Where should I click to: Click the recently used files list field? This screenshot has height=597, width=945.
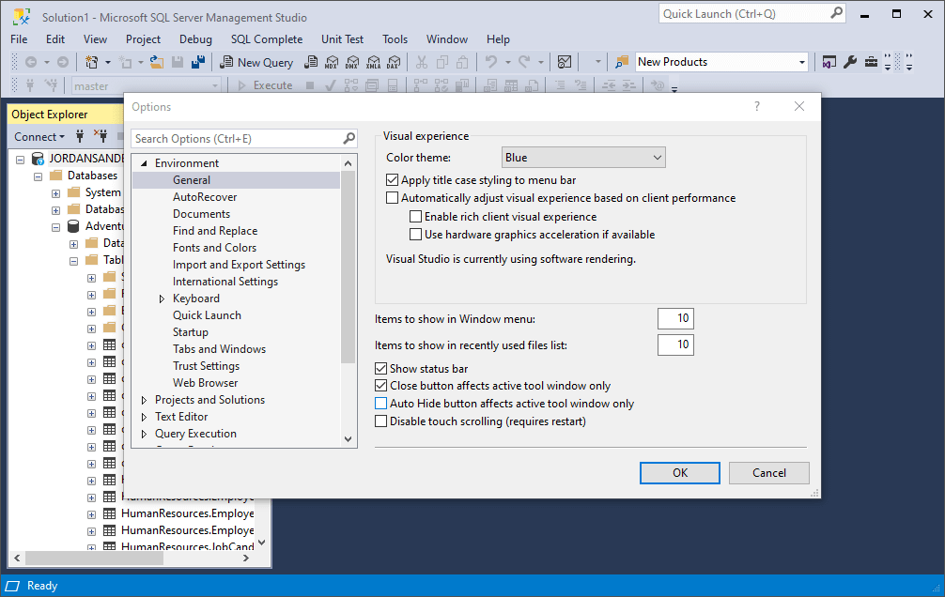point(675,344)
